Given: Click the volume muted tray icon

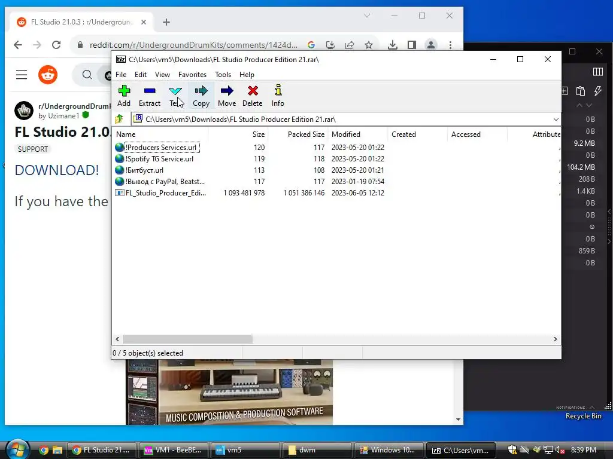Looking at the screenshot, I should [x=560, y=450].
